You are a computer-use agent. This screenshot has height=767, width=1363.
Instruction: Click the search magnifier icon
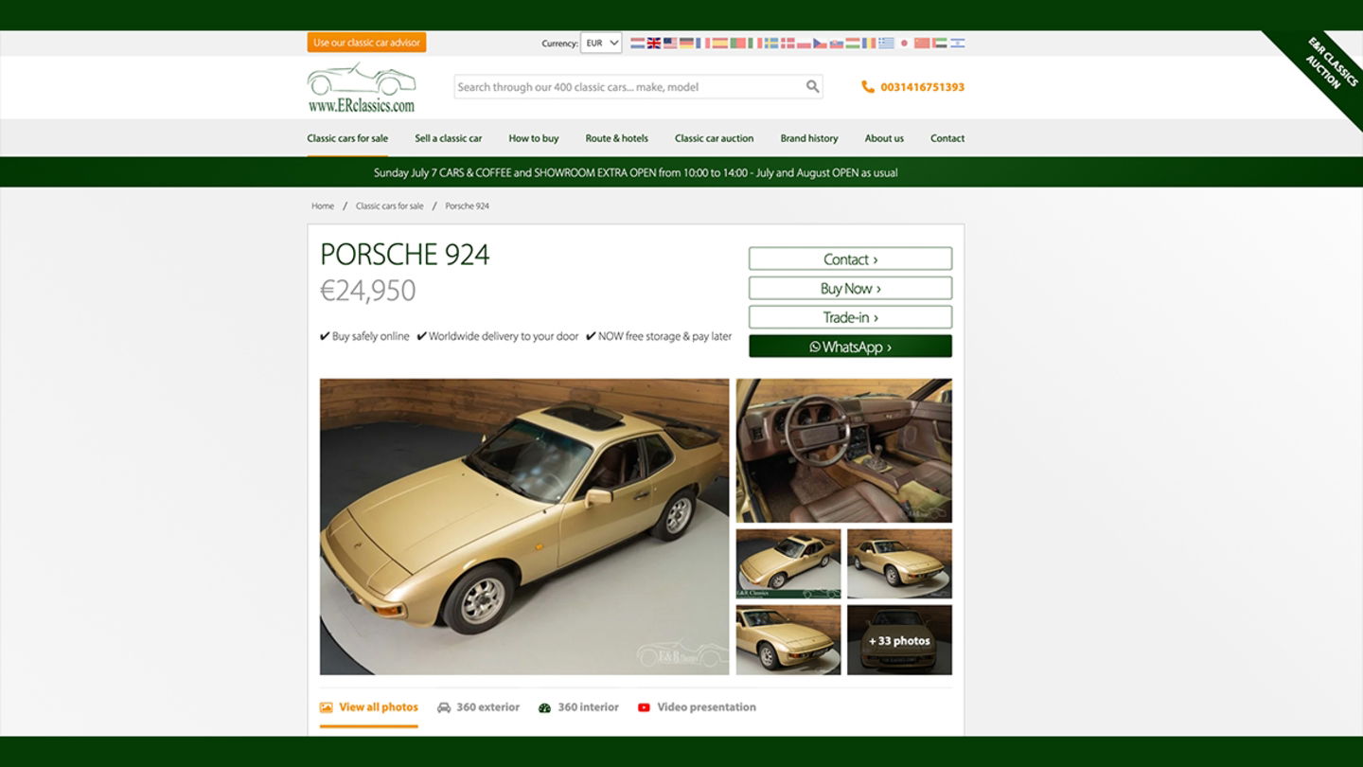812,86
